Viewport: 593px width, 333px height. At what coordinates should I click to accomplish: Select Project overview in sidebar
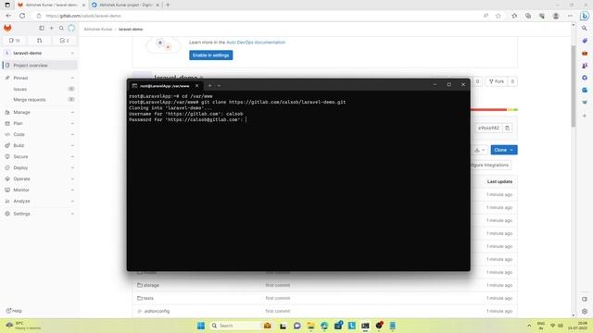(40, 66)
